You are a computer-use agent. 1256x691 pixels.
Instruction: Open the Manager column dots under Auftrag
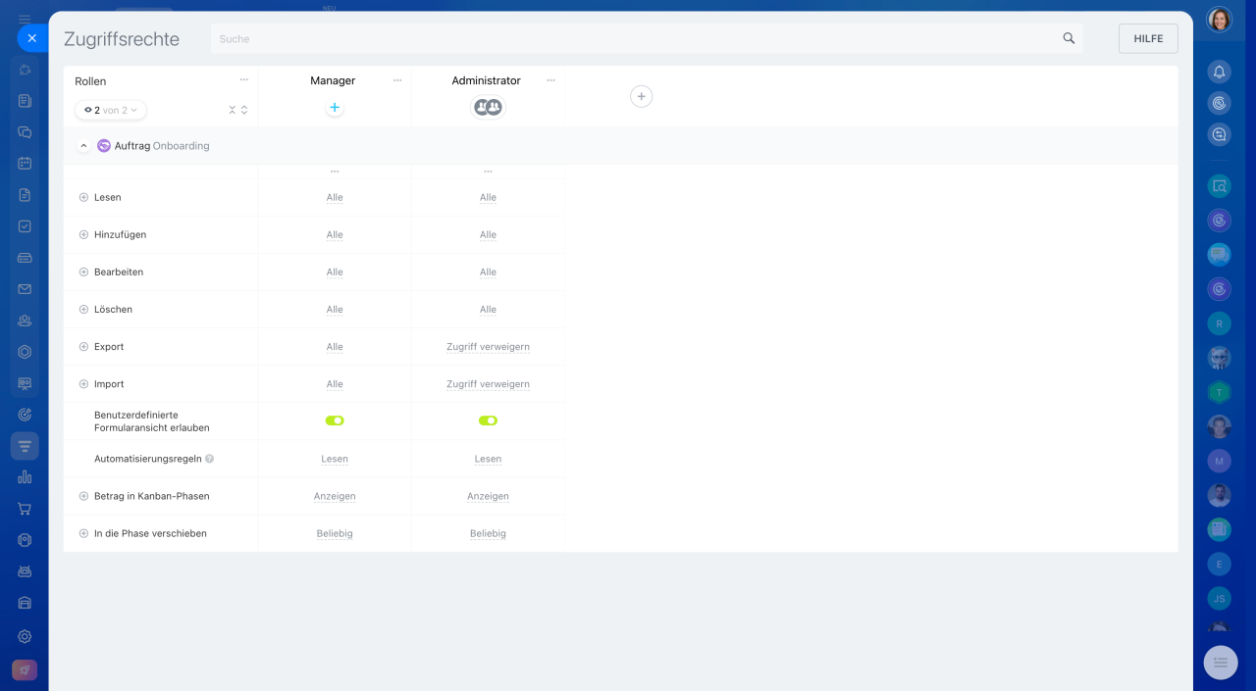click(x=335, y=172)
